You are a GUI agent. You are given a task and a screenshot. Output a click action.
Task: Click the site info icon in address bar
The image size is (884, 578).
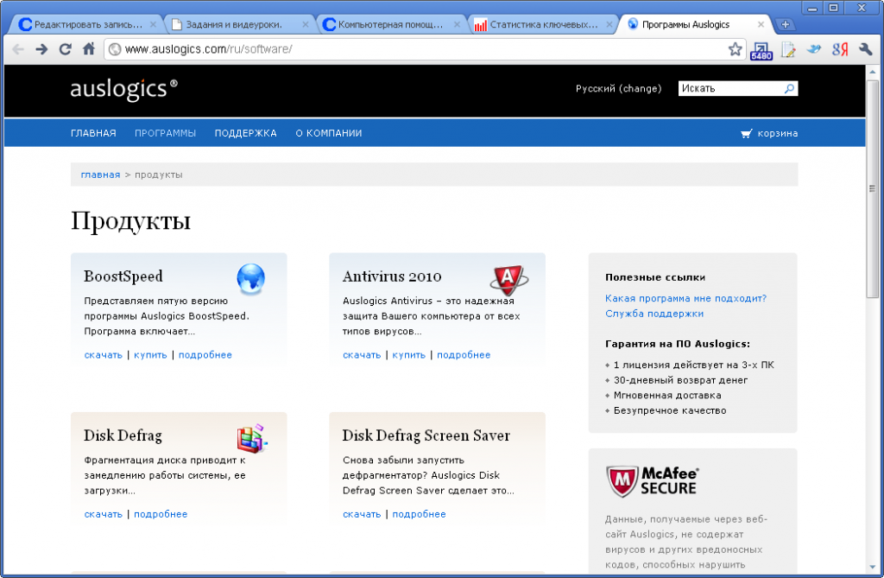coord(115,49)
